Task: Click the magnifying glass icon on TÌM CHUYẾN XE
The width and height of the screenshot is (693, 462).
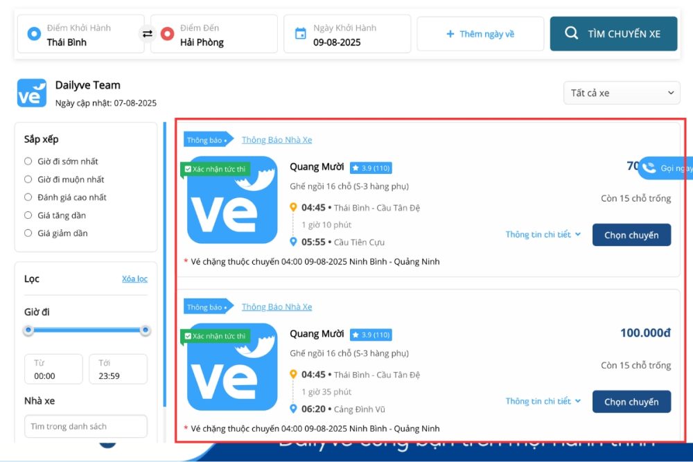Action: click(x=572, y=33)
